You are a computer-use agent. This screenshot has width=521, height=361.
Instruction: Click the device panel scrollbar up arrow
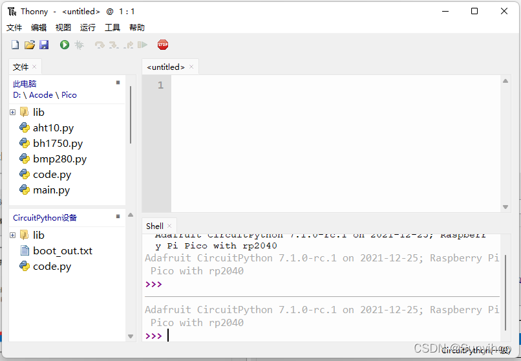pyautogui.click(x=131, y=215)
